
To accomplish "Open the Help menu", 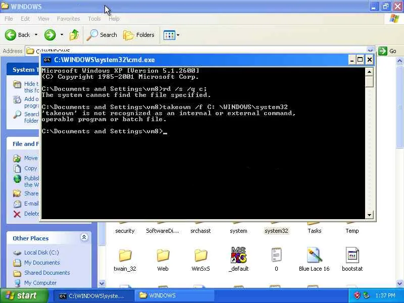I will click(x=114, y=19).
